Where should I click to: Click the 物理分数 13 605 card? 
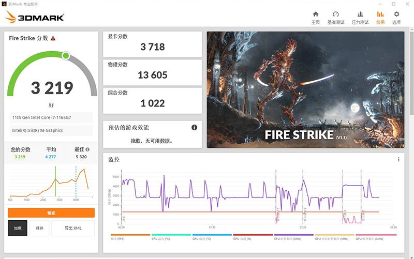pos(152,72)
